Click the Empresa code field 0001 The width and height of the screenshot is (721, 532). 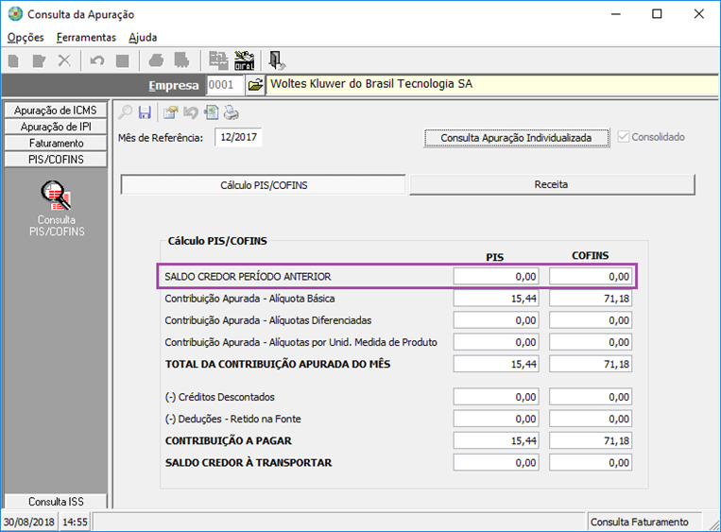pyautogui.click(x=224, y=85)
